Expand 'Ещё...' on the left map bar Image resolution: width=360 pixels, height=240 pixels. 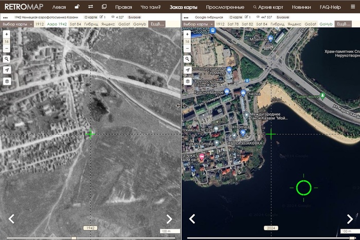pos(157,24)
